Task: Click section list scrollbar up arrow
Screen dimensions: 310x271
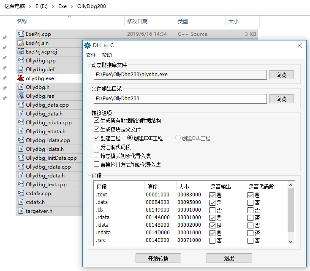Action: (x=291, y=185)
